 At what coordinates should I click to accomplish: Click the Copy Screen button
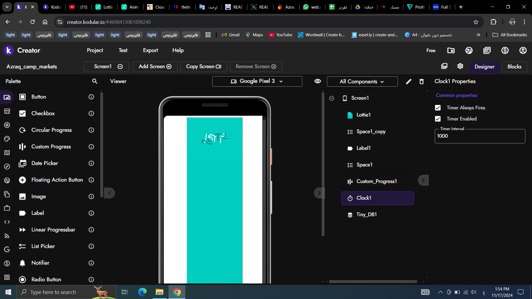[203, 66]
